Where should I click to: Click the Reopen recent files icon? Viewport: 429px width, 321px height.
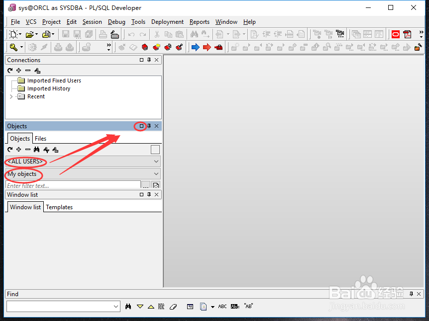(46, 34)
